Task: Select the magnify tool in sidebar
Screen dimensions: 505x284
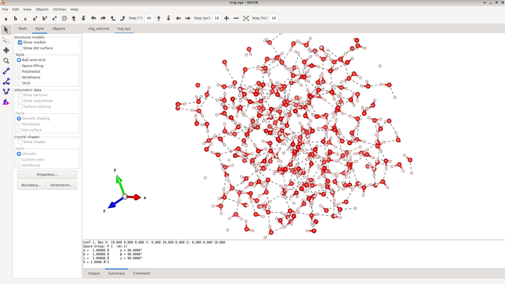Action: [6, 61]
